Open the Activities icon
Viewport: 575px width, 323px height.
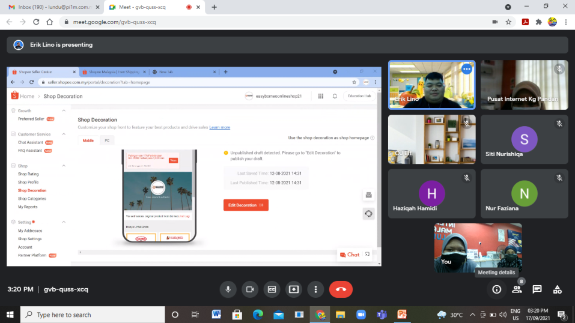click(x=557, y=289)
